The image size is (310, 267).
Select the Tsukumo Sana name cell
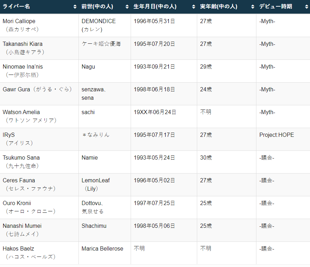[x=39, y=162]
